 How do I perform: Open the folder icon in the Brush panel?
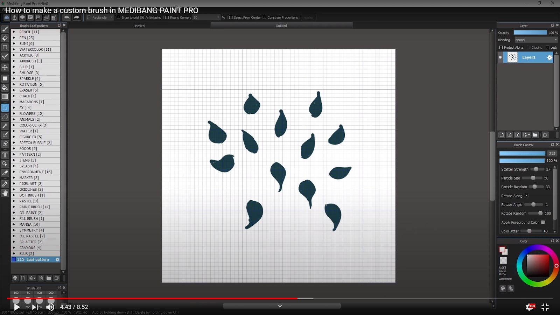[49, 278]
